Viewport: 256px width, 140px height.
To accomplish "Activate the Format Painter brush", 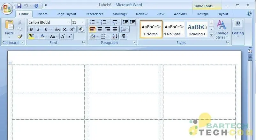I will click(x=20, y=36).
